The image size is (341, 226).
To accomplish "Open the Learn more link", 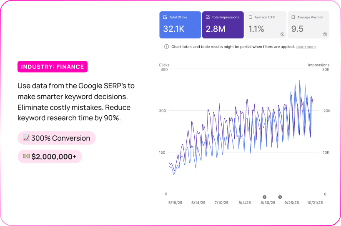I will pos(306,47).
